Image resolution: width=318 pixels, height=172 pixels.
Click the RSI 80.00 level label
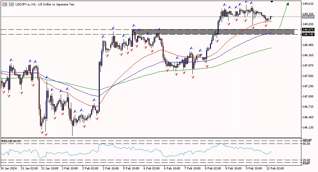pyautogui.click(x=306, y=144)
